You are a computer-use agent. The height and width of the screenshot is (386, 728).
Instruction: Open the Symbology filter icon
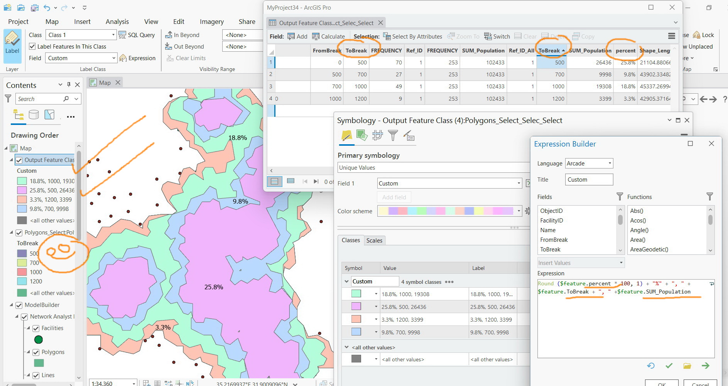coord(393,136)
